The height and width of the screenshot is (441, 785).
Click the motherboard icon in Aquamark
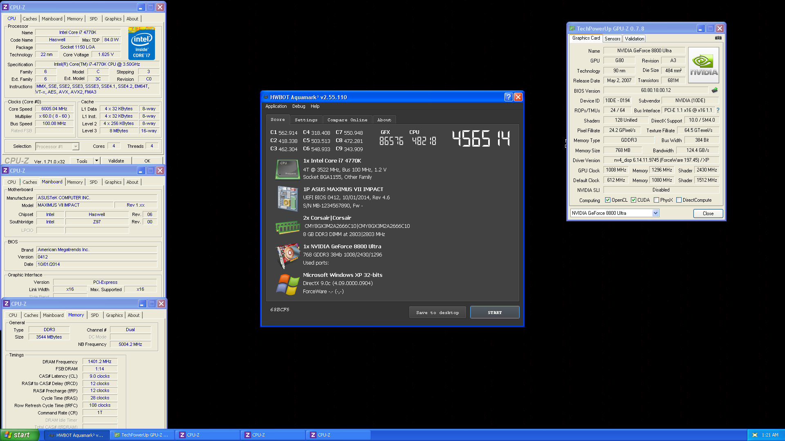pyautogui.click(x=287, y=198)
